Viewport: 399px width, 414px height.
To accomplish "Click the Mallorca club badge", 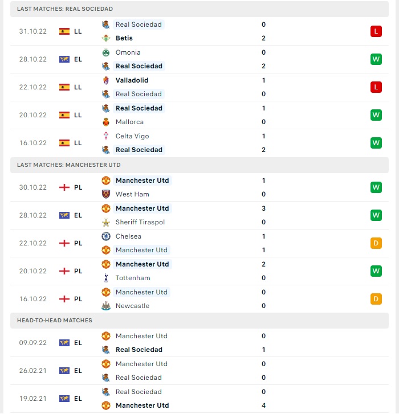I will pos(106,122).
